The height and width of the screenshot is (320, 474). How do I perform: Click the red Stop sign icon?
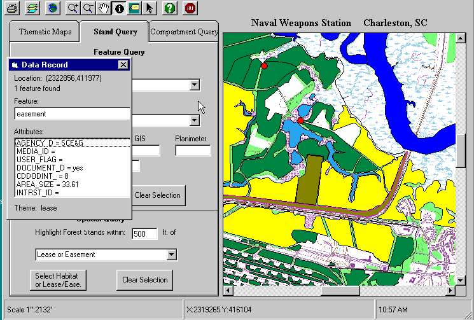[x=190, y=8]
